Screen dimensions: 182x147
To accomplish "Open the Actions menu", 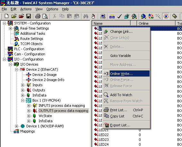I will [x=26, y=9].
